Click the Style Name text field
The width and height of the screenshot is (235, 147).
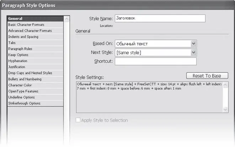160,18
